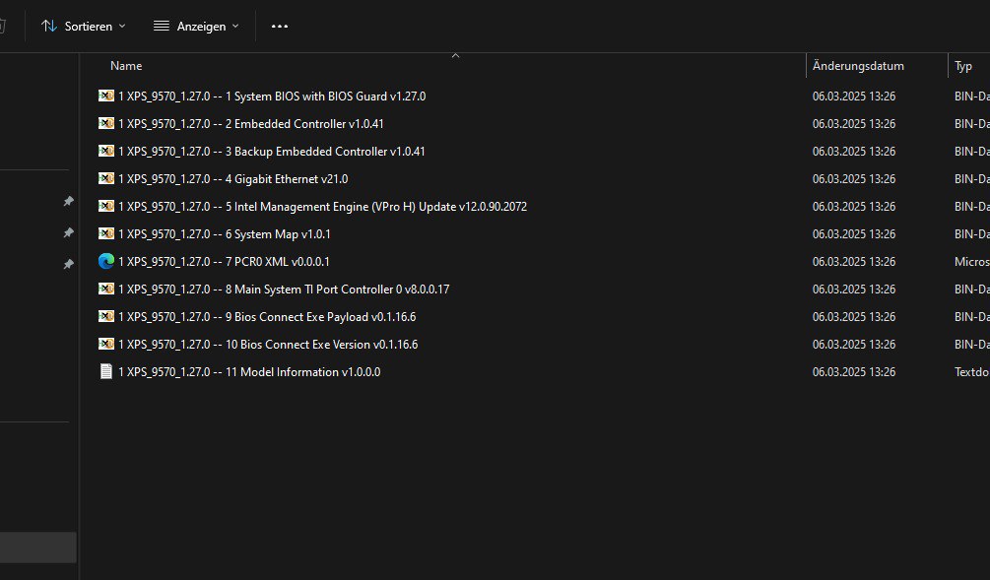Screen dimensions: 990x580
Task: Select file '4 Gigabit Ethernet v21.0'
Action: (233, 179)
